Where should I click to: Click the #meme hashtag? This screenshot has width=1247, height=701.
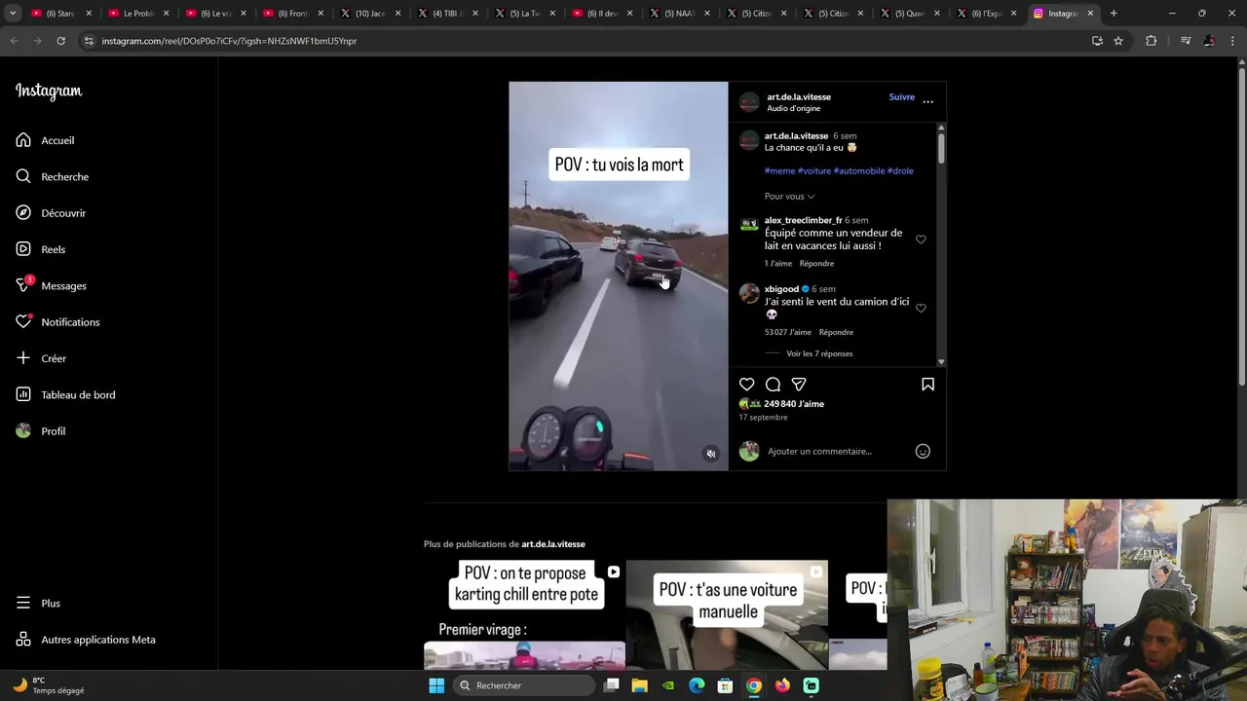point(779,171)
